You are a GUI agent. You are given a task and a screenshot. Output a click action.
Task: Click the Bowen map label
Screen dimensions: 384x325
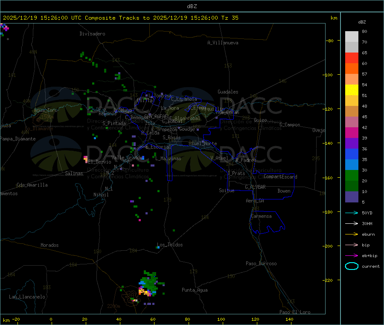284,191
